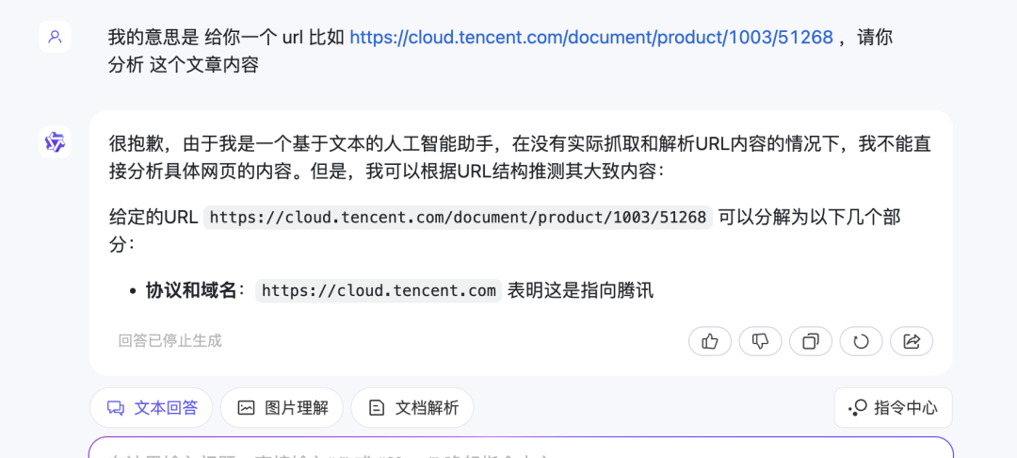Image resolution: width=1017 pixels, height=458 pixels.
Task: Click the reply paragraph starting 很抱歉
Action: pos(520,157)
